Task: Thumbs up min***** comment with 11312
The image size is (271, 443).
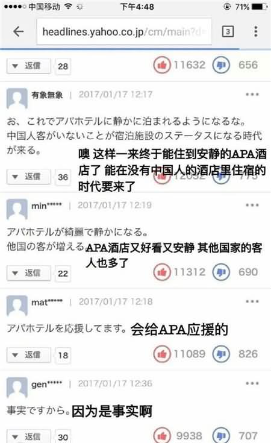Action: click(162, 272)
